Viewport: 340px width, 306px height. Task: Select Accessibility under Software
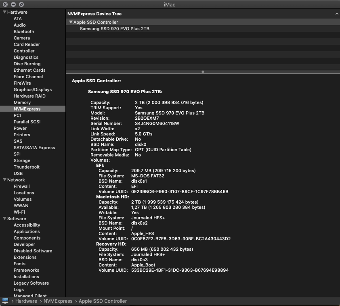click(x=27, y=225)
